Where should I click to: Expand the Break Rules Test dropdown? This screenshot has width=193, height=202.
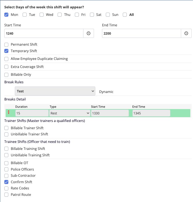tap(55, 91)
